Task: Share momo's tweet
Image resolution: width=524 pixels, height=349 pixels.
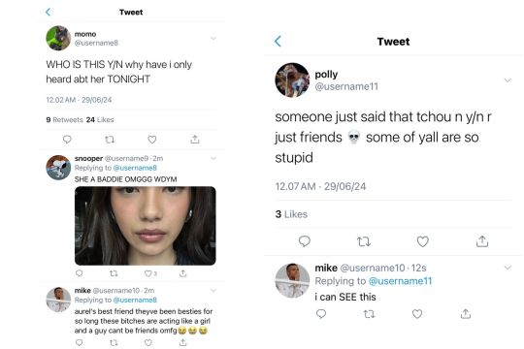Action: 195,140
